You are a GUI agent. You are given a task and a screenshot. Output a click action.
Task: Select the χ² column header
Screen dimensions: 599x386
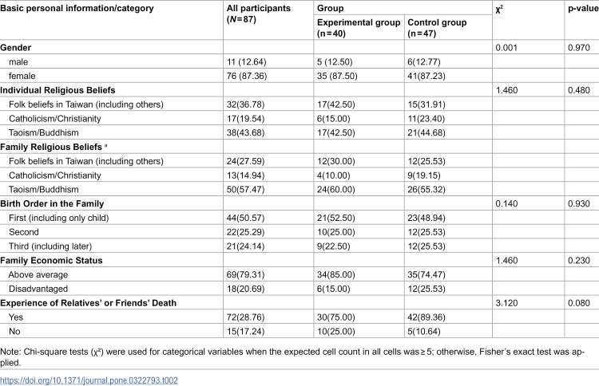499,9
